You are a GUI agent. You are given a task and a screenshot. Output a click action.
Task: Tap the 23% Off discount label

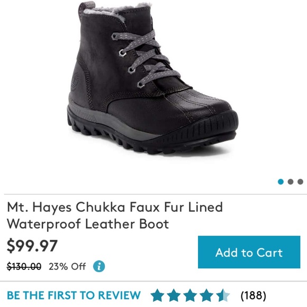[67, 266]
